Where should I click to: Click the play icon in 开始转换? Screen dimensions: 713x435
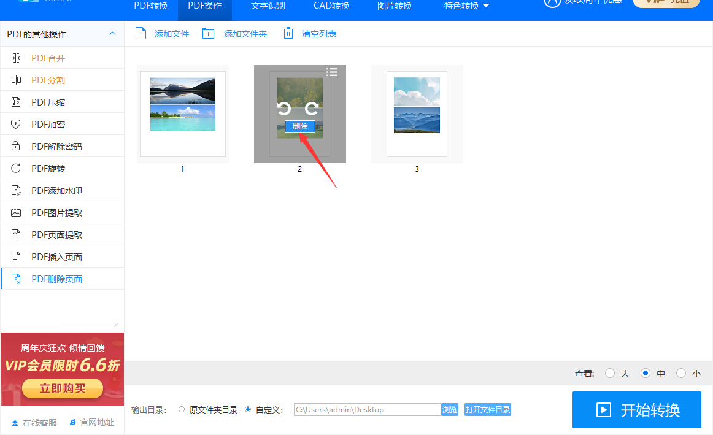(x=603, y=410)
